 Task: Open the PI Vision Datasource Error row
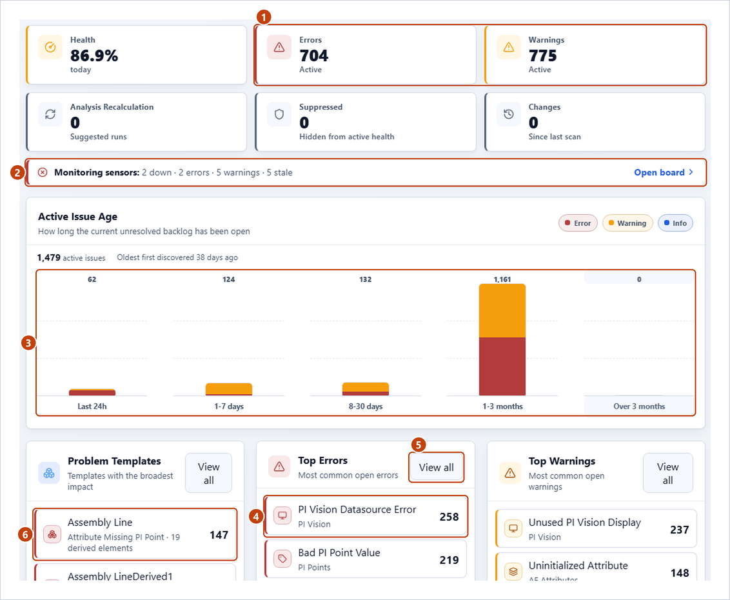coord(366,516)
